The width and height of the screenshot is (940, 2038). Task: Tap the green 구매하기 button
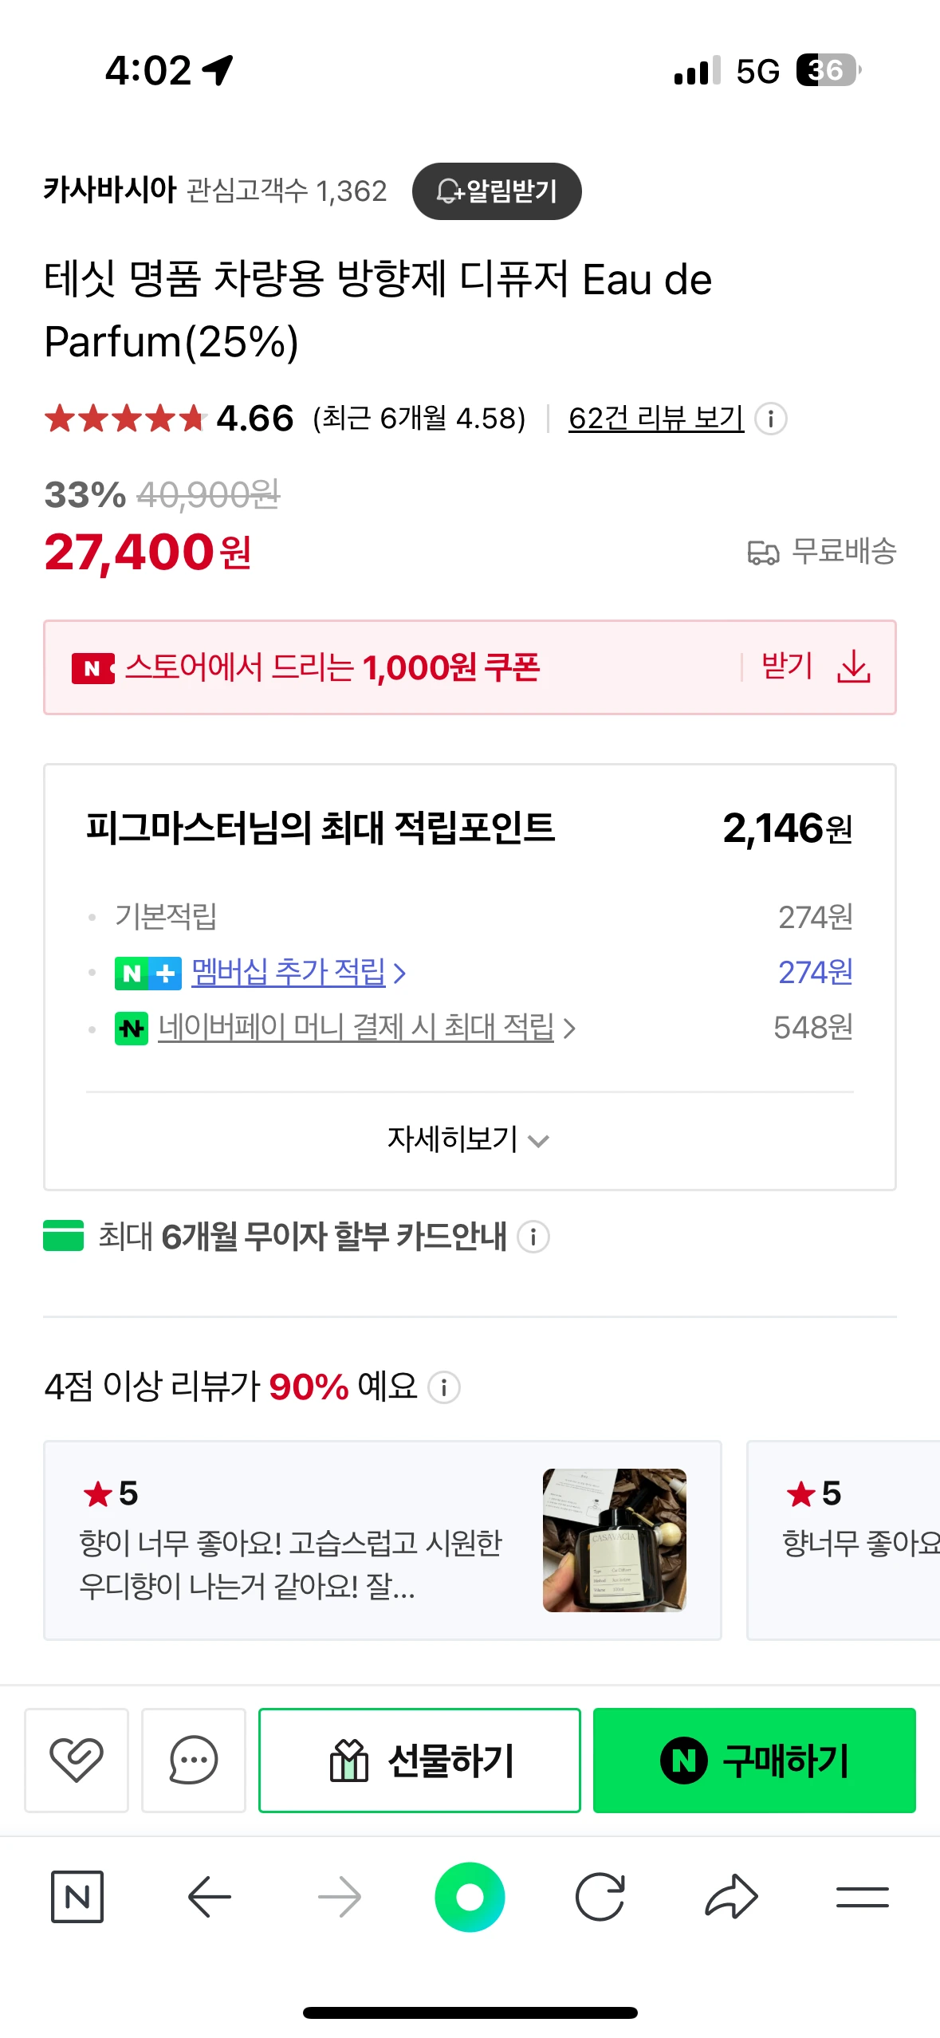pos(754,1760)
